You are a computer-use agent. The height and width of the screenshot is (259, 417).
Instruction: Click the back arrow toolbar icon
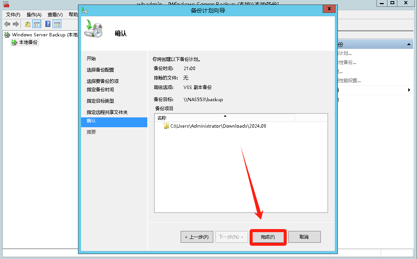(x=7, y=24)
